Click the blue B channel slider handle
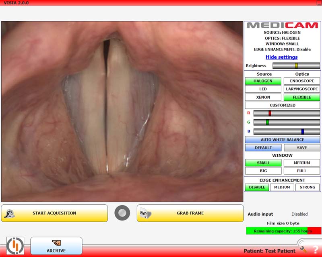 point(302,131)
